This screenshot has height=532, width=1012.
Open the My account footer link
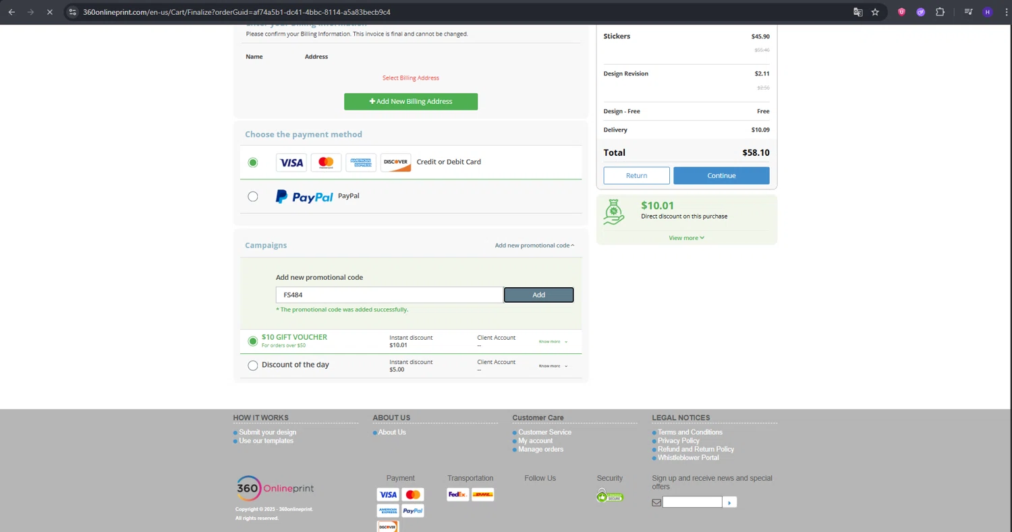pyautogui.click(x=535, y=441)
